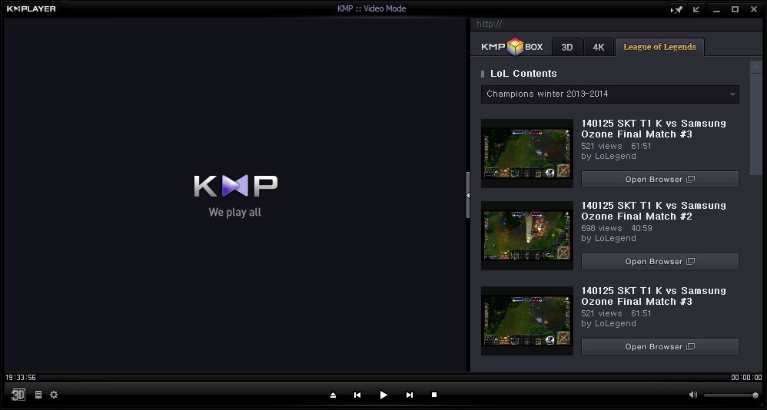767x410 pixels.
Task: Click 'by LoLegend' under Match #2
Action: click(609, 239)
